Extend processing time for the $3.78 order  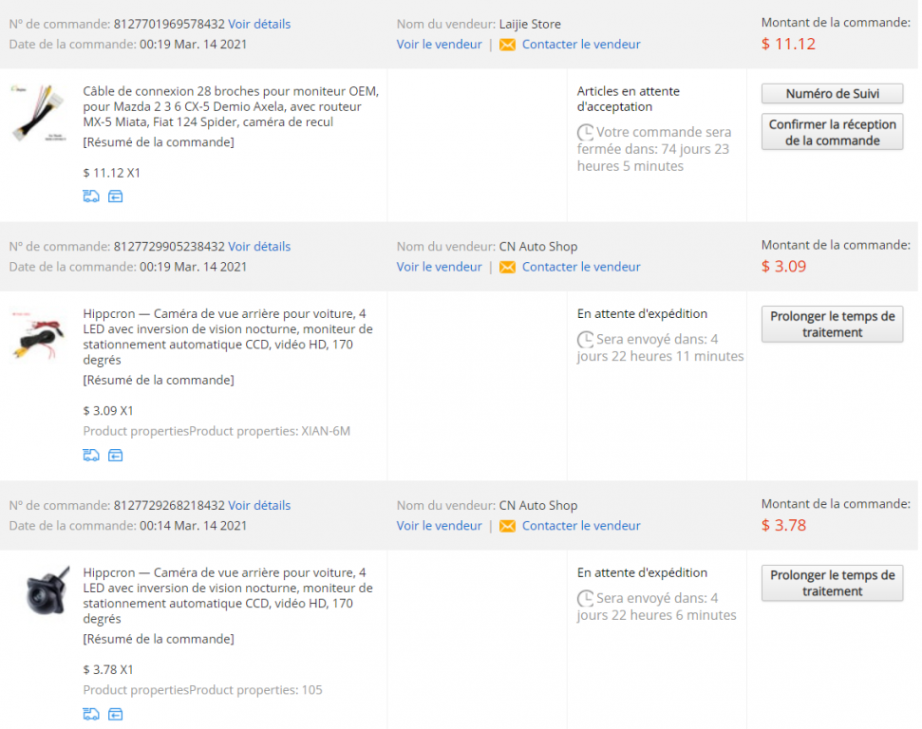pos(832,583)
